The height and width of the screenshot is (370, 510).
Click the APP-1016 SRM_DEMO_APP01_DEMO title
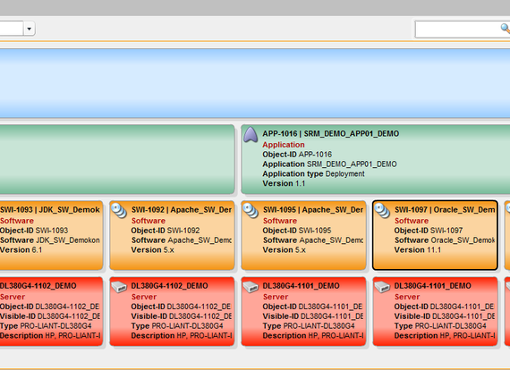331,133
